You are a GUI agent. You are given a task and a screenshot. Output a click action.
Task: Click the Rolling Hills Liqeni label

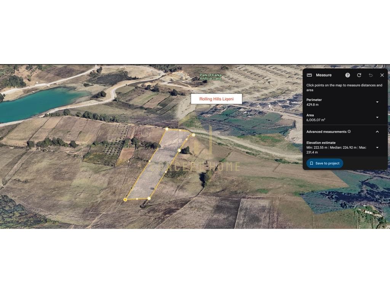click(216, 99)
